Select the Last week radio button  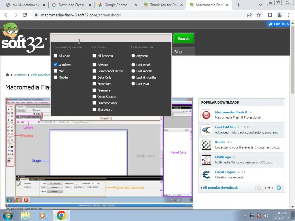(133, 65)
